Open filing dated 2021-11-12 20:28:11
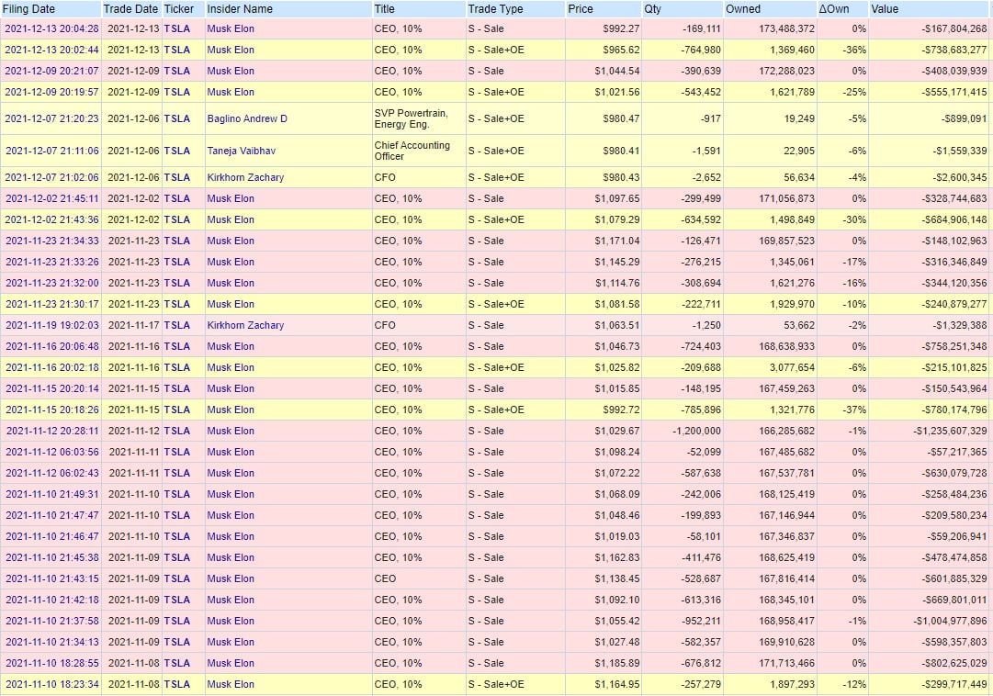The height and width of the screenshot is (696, 993). click(x=52, y=431)
